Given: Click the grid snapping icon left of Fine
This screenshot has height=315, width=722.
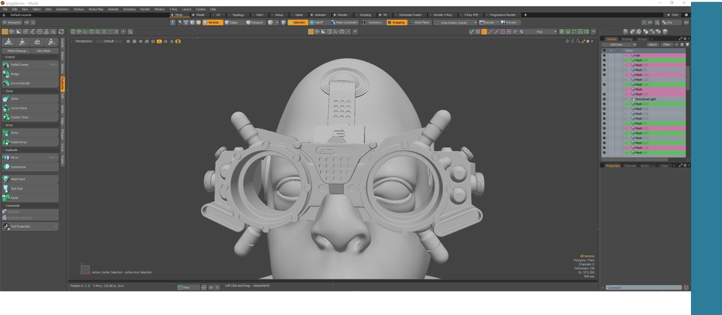Looking at the screenshot, I should (x=478, y=32).
